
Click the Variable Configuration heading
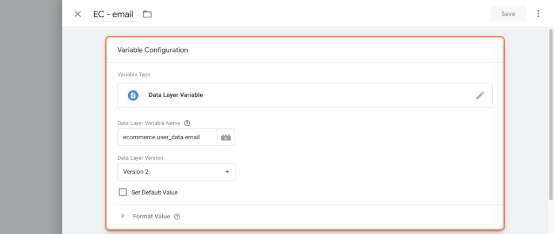click(153, 50)
